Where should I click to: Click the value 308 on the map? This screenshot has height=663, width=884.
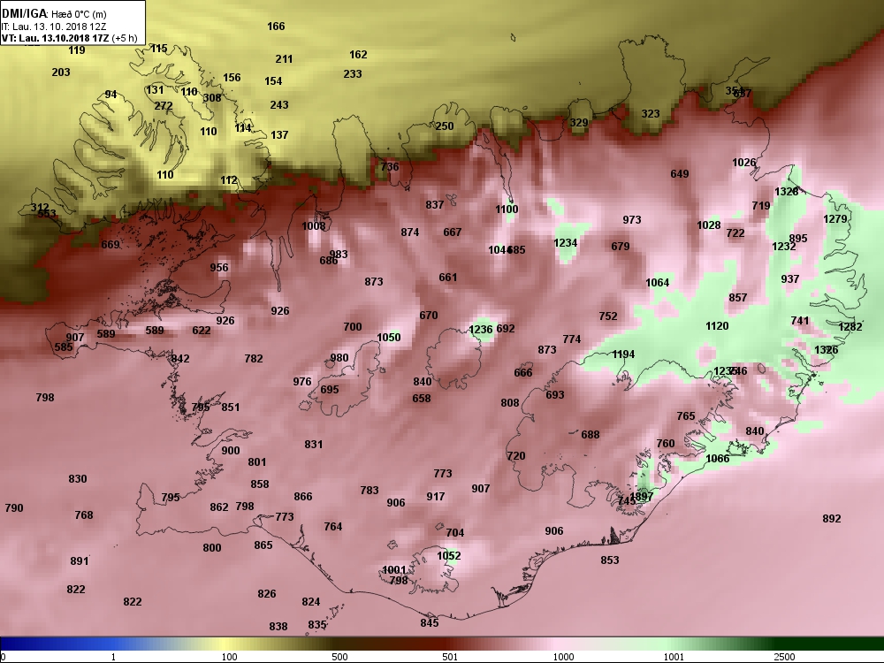point(212,97)
